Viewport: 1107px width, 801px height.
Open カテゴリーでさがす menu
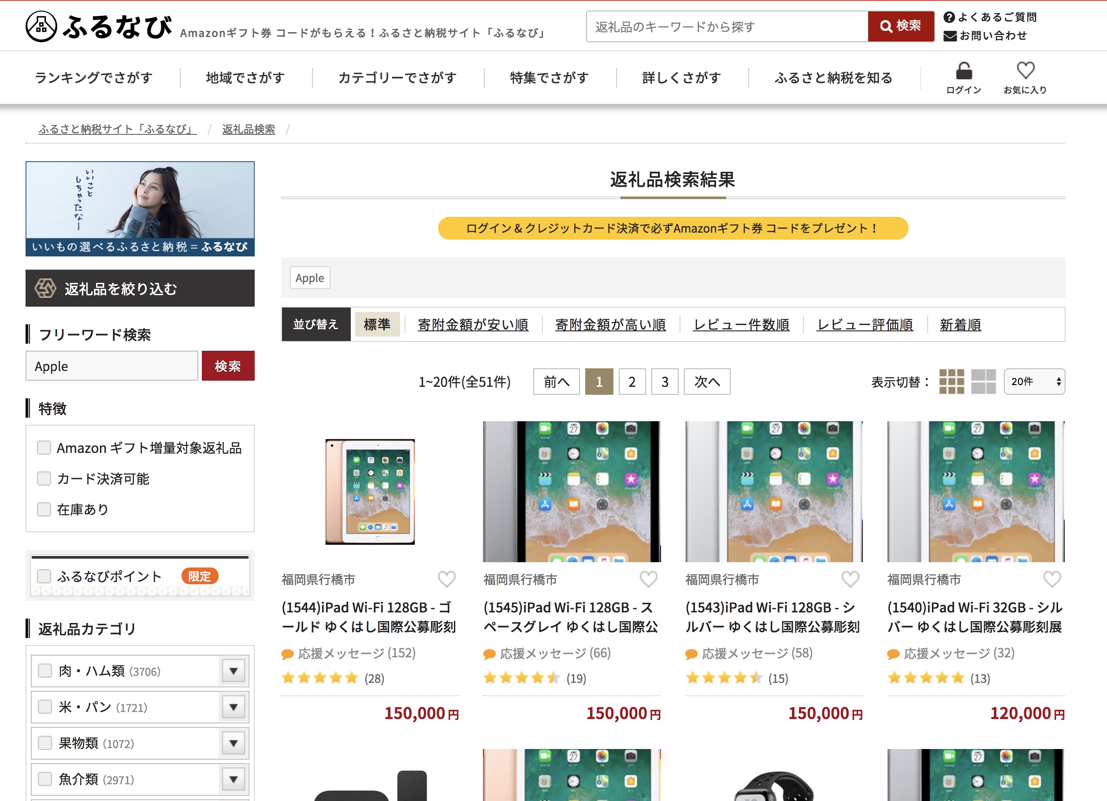pyautogui.click(x=397, y=78)
